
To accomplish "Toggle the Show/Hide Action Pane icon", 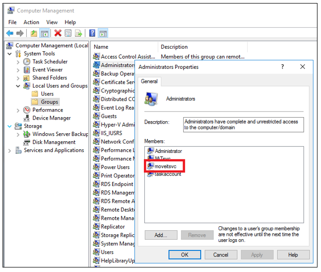I will coord(103,33).
